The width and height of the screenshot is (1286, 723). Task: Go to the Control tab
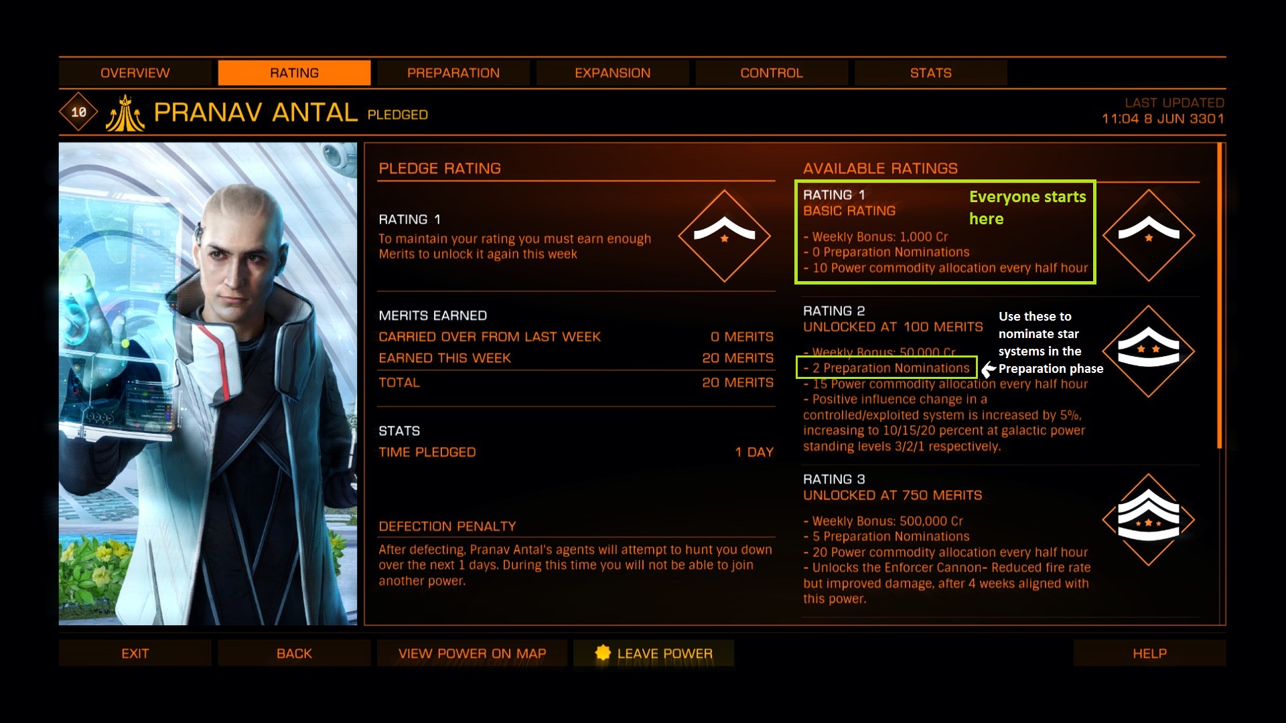[x=772, y=73]
